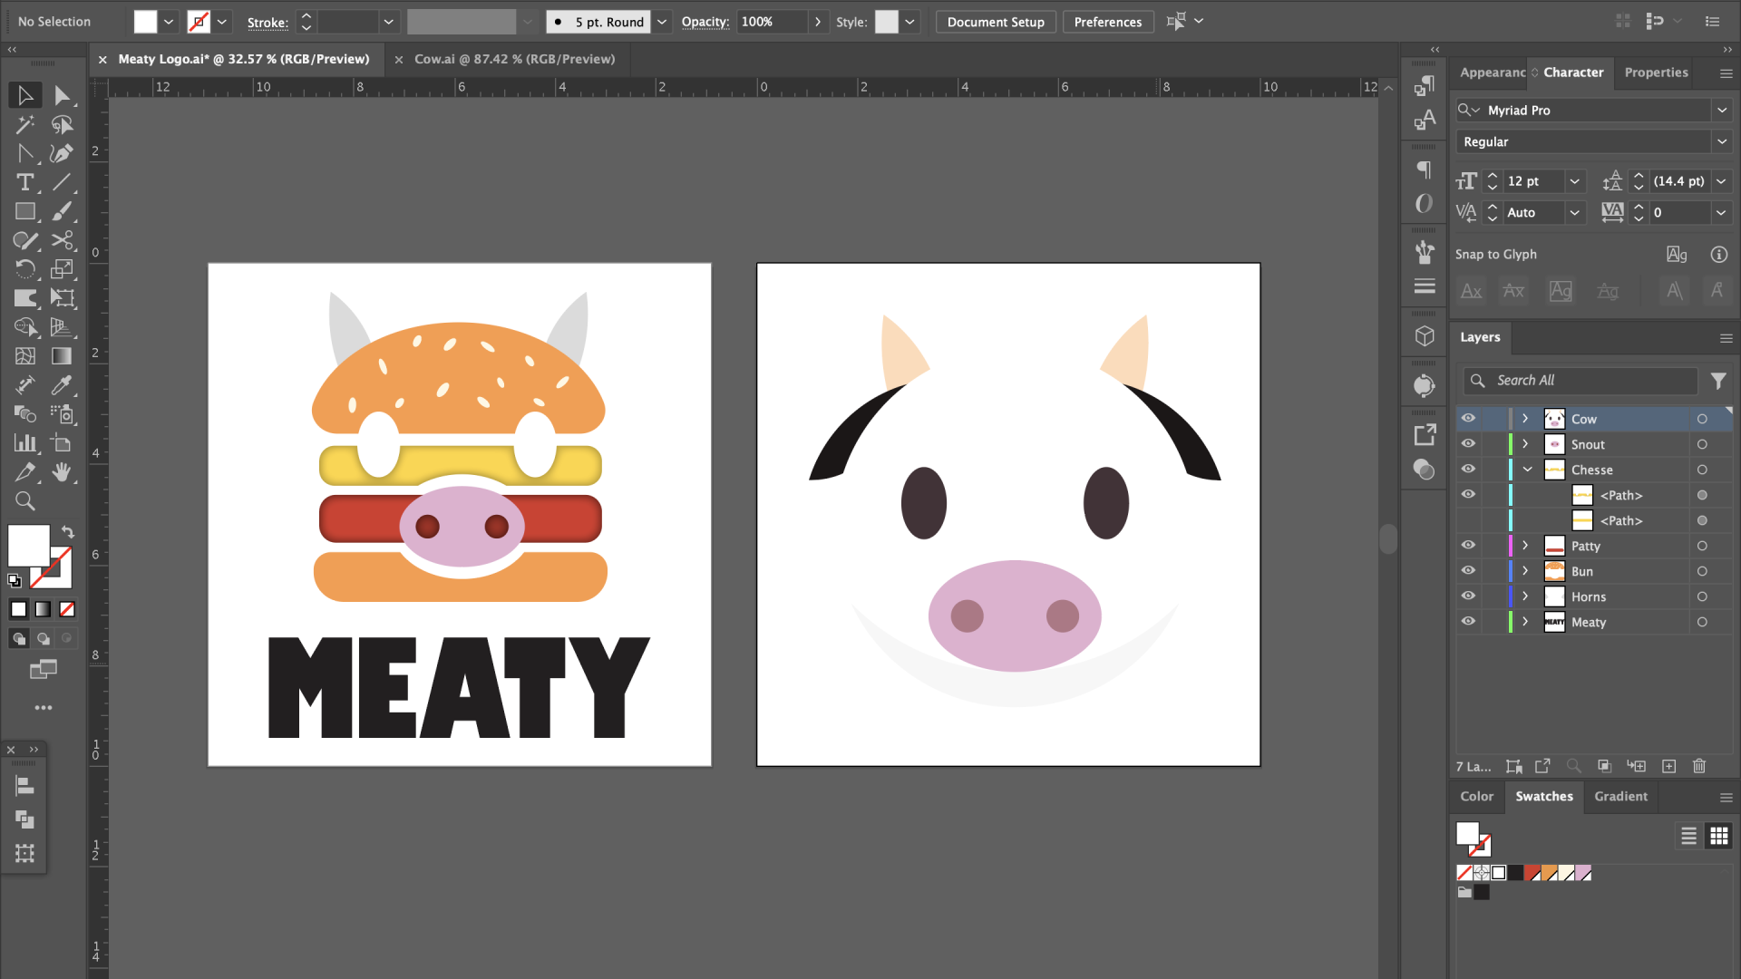
Task: Filter layers with funnel icon
Action: 1718,381
